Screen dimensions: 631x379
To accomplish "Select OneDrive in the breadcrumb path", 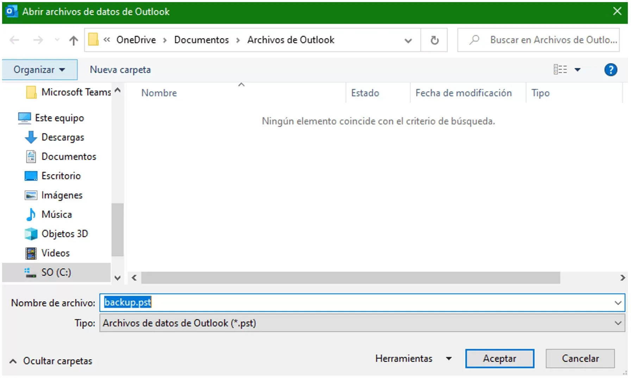I will tap(136, 40).
